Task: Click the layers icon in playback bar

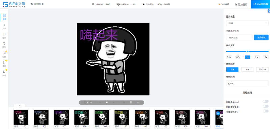Action: (x=131, y=102)
